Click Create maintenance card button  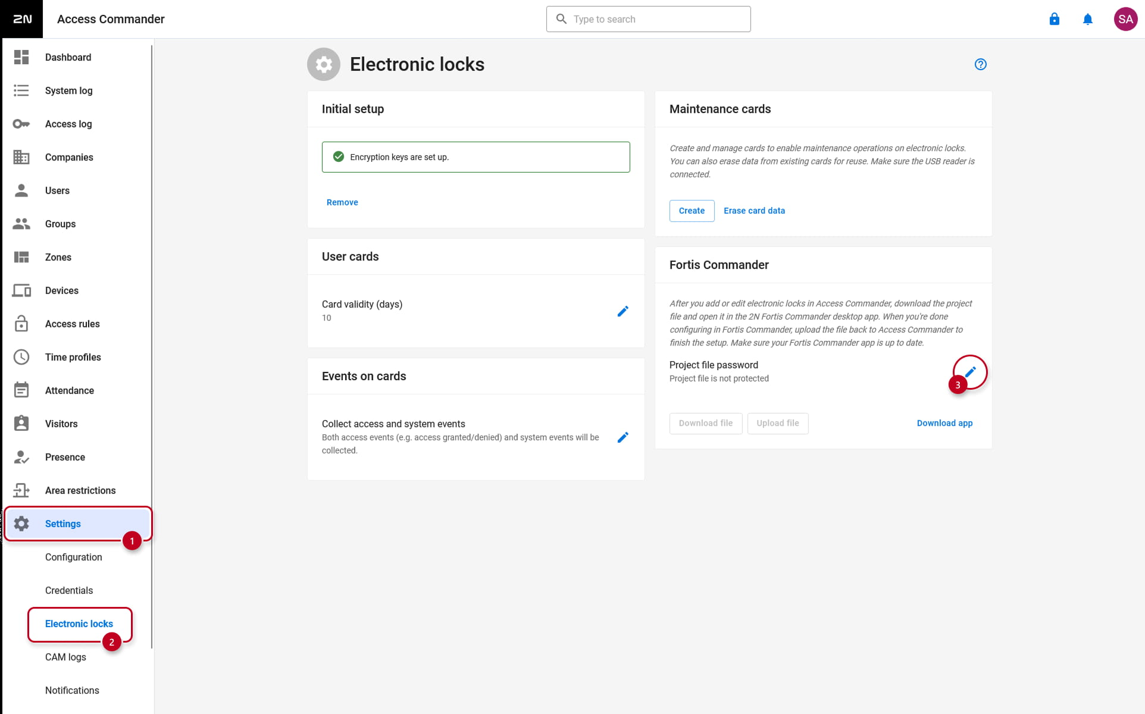click(x=692, y=211)
